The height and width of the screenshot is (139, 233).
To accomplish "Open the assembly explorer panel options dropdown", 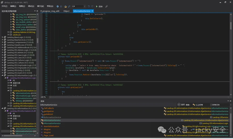I will pyautogui.click(x=35, y=11).
